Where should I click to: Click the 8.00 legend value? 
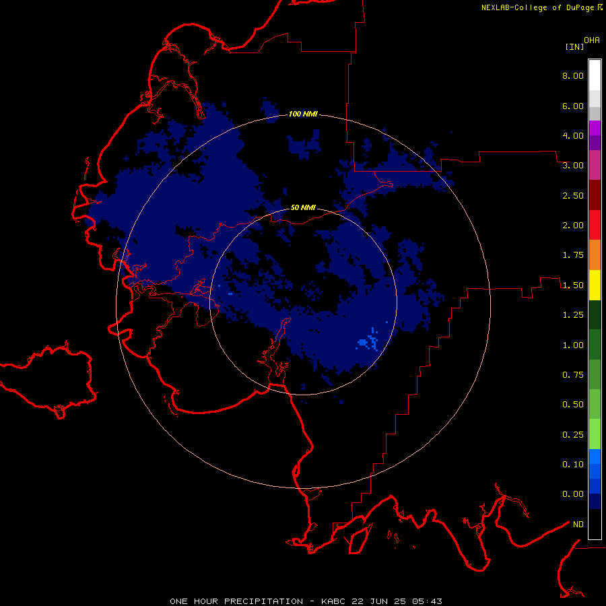573,75
